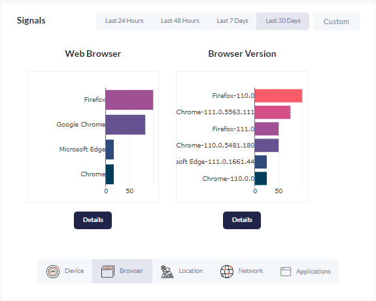This screenshot has height=301, width=376.
Task: Select the Last 30 Days range
Action: 282,21
